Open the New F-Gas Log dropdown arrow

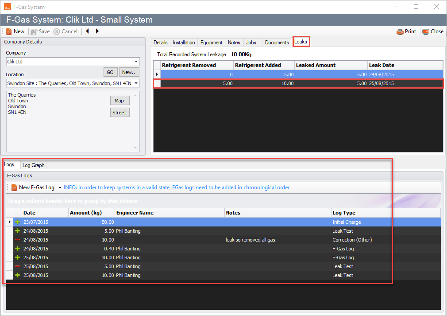(x=60, y=187)
